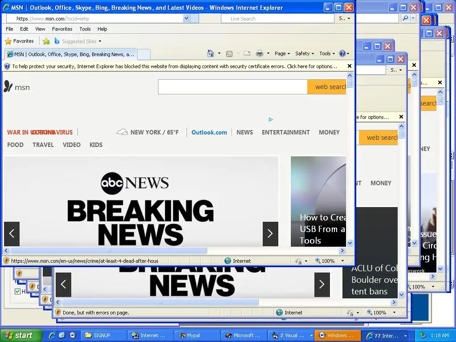Click the MSN butterfly logo
Screen dimensions: 456x342
[x=8, y=87]
